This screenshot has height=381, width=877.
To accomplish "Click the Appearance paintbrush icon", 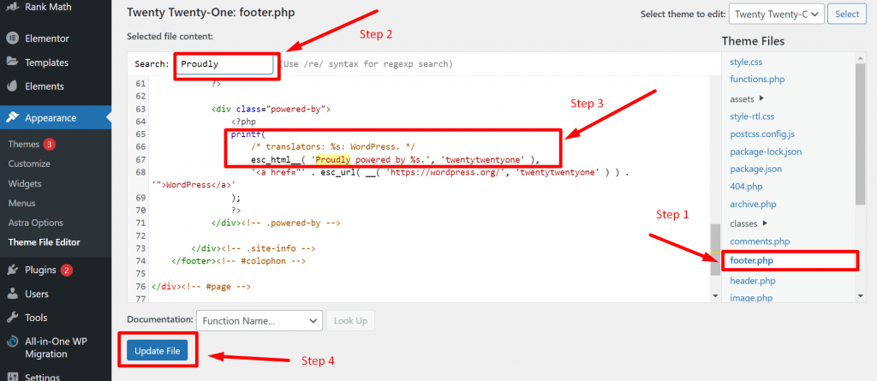I will (12, 118).
